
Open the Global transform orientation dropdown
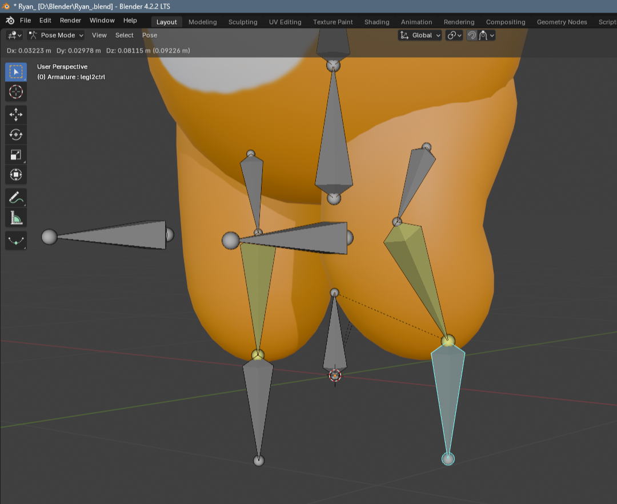coord(420,35)
